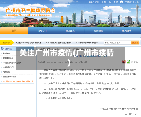Click the paragraph about 越秀区北京街道
Image resolution: width=141 pixels, height=117 pixels.
tap(82, 83)
